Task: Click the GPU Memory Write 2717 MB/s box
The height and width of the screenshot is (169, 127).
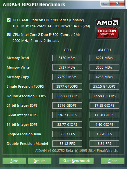Action: click(67, 67)
